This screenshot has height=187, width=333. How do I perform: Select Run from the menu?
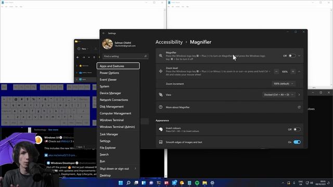118,161
